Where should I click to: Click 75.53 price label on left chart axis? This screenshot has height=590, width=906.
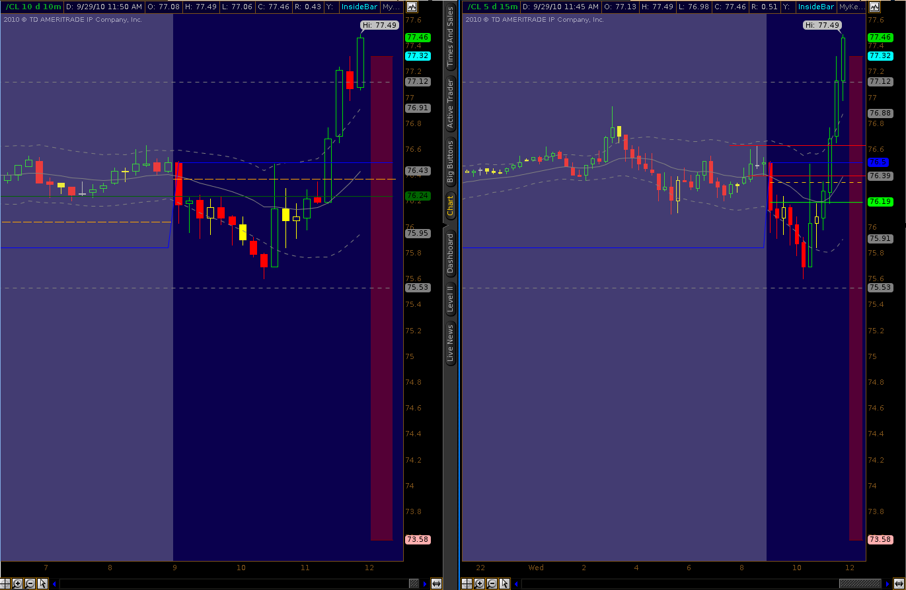pos(418,288)
